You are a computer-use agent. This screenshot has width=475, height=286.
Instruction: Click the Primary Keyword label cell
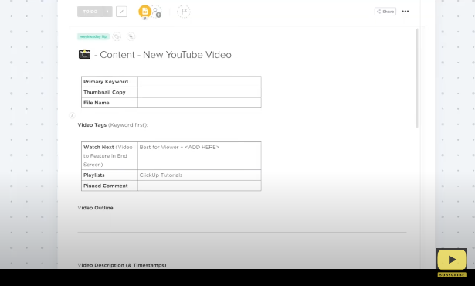click(x=110, y=82)
